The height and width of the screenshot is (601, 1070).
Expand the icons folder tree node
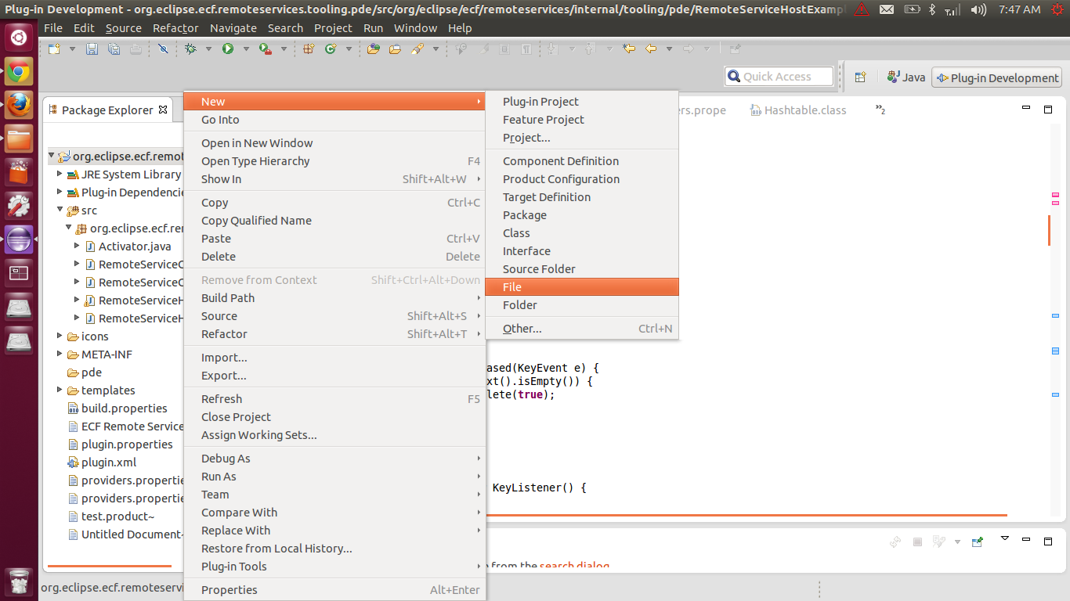[x=60, y=336]
